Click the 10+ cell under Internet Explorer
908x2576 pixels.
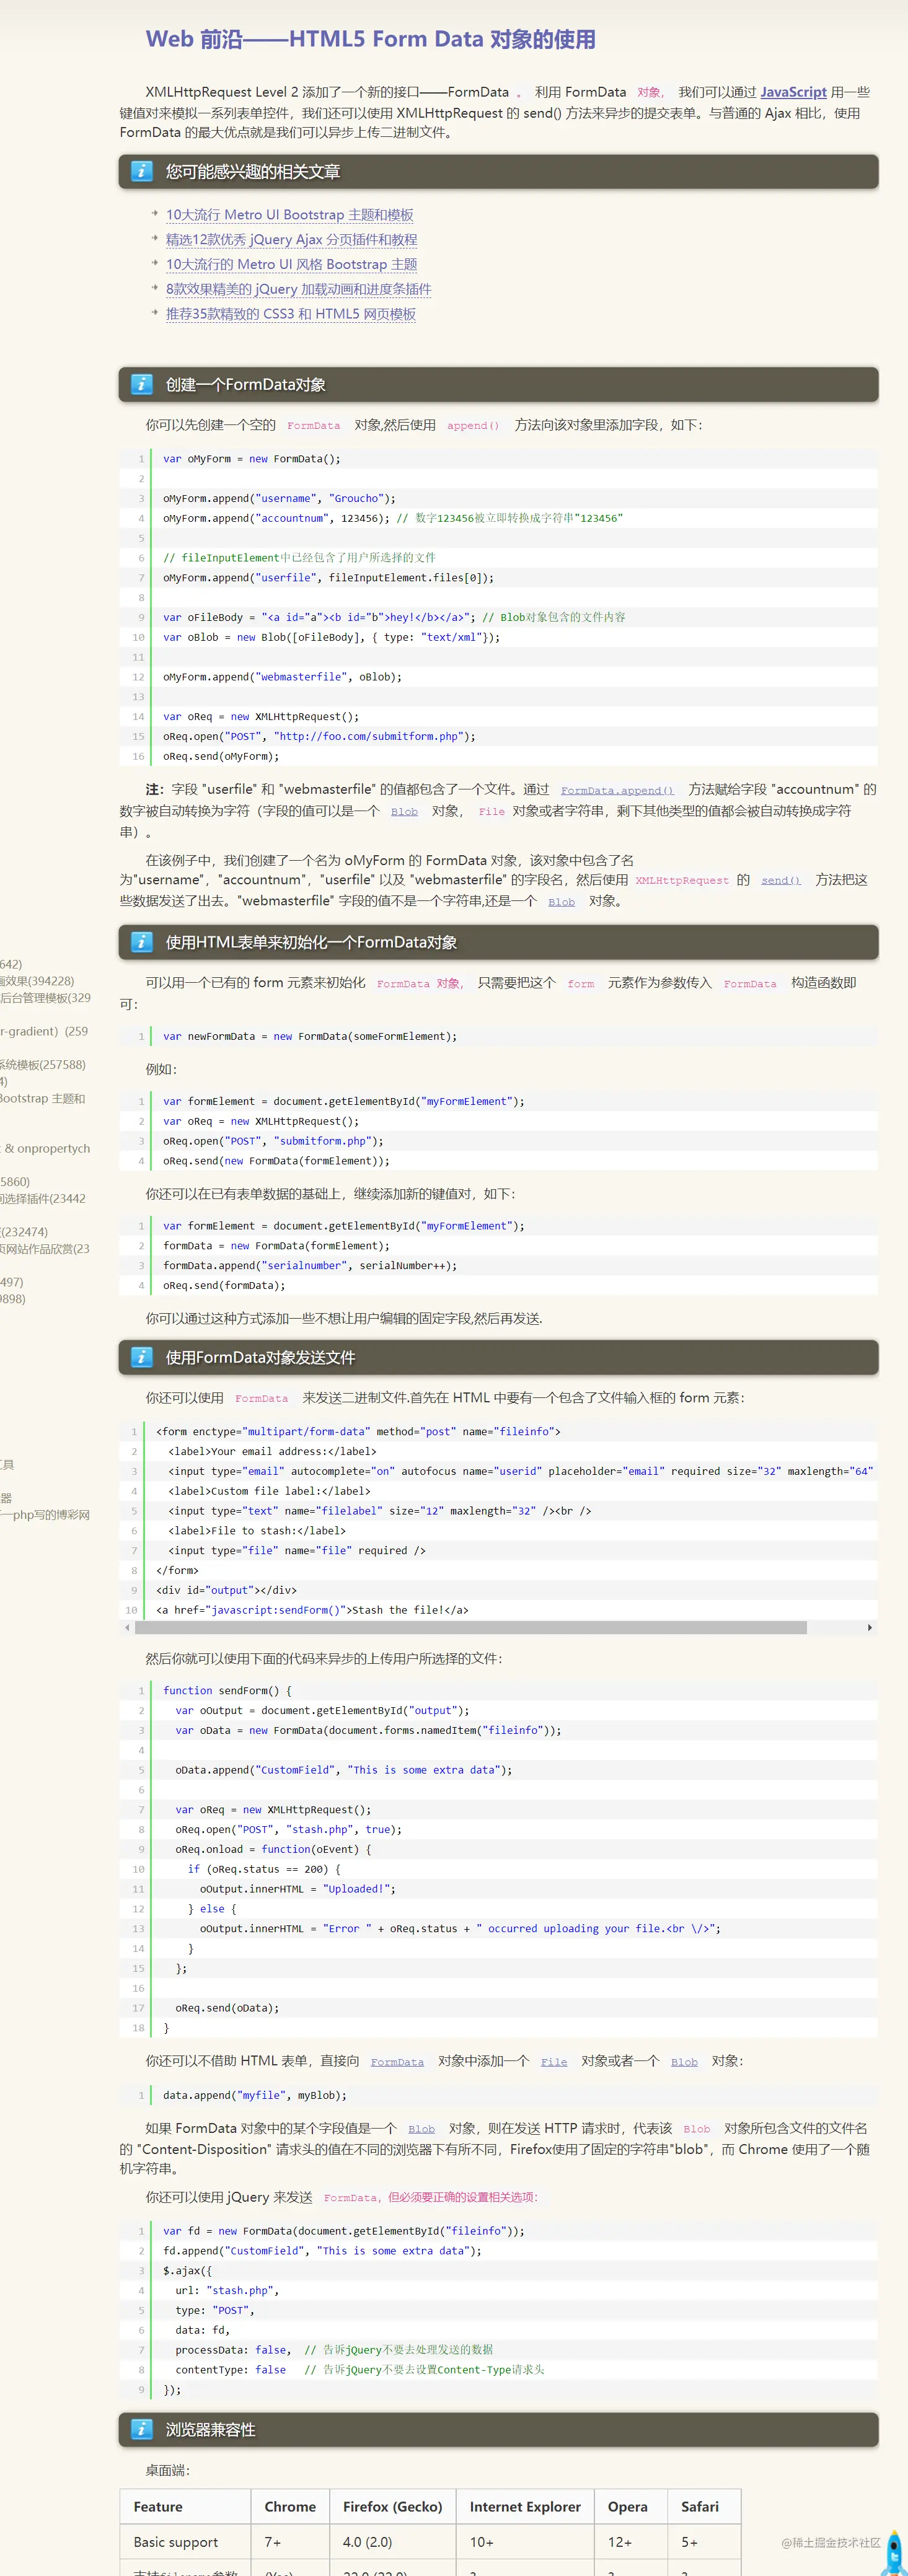(x=525, y=2541)
